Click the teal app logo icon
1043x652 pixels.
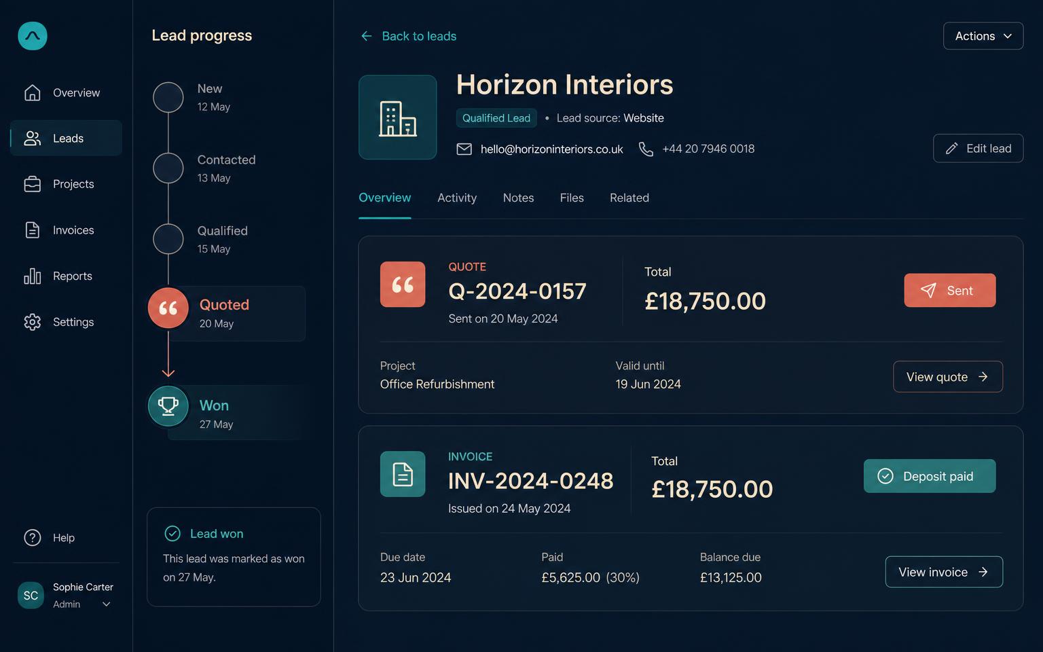(33, 36)
